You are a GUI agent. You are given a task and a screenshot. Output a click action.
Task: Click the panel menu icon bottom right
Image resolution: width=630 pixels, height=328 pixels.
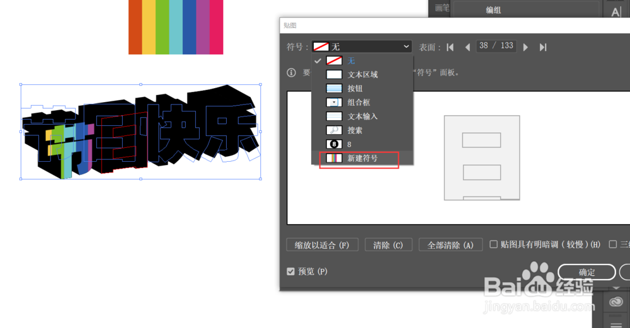click(x=616, y=324)
